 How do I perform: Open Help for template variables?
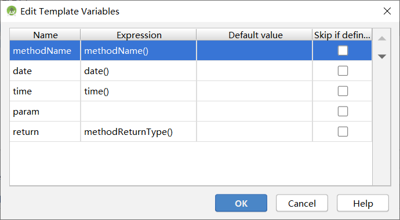[x=363, y=203]
